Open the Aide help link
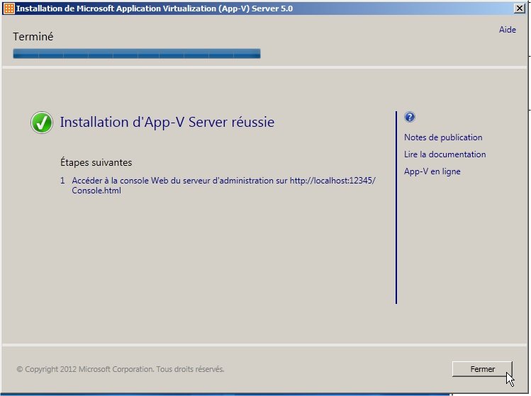Image resolution: width=531 pixels, height=396 pixels. point(508,30)
